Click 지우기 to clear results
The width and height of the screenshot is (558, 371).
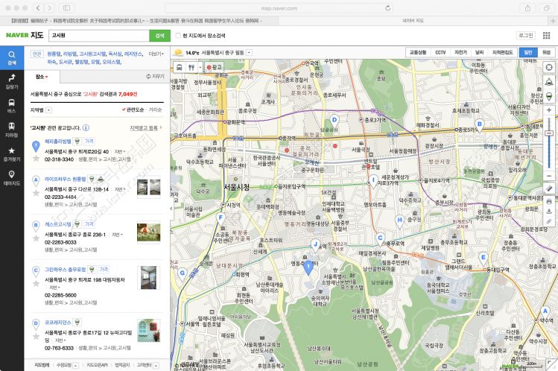coord(155,76)
